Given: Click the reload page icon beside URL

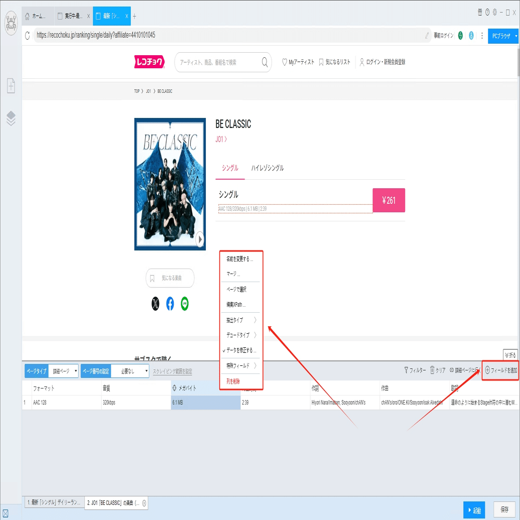Looking at the screenshot, I should point(28,35).
